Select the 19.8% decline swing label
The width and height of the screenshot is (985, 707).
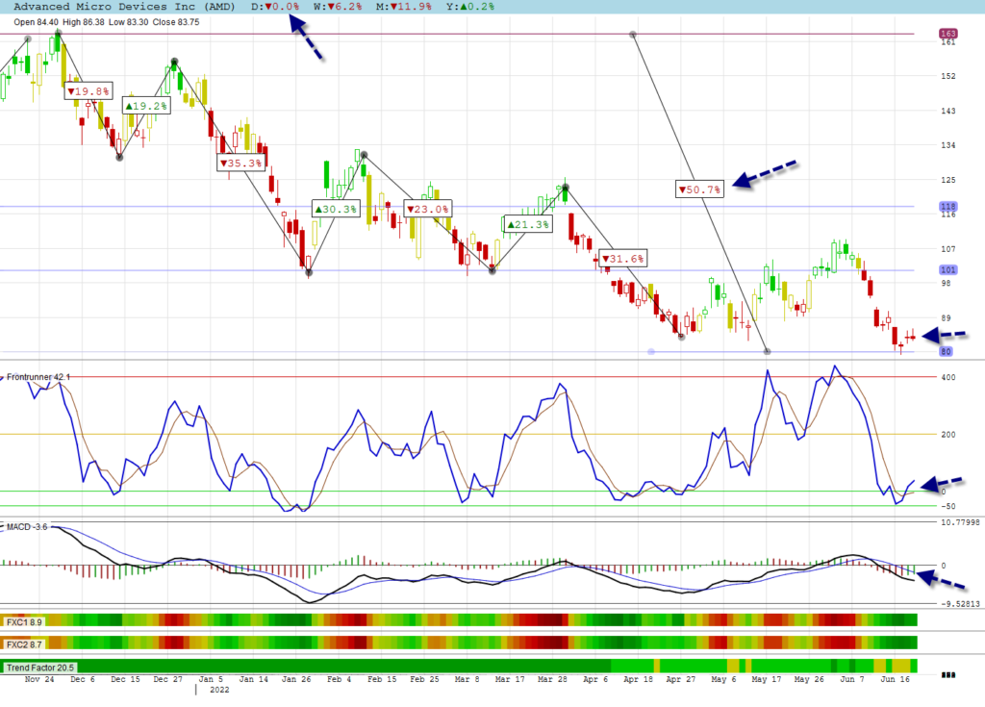click(x=88, y=91)
